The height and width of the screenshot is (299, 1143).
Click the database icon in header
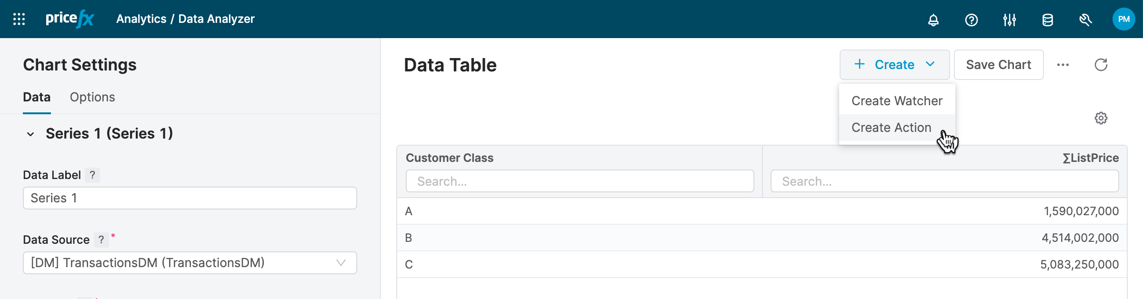pyautogui.click(x=1047, y=20)
